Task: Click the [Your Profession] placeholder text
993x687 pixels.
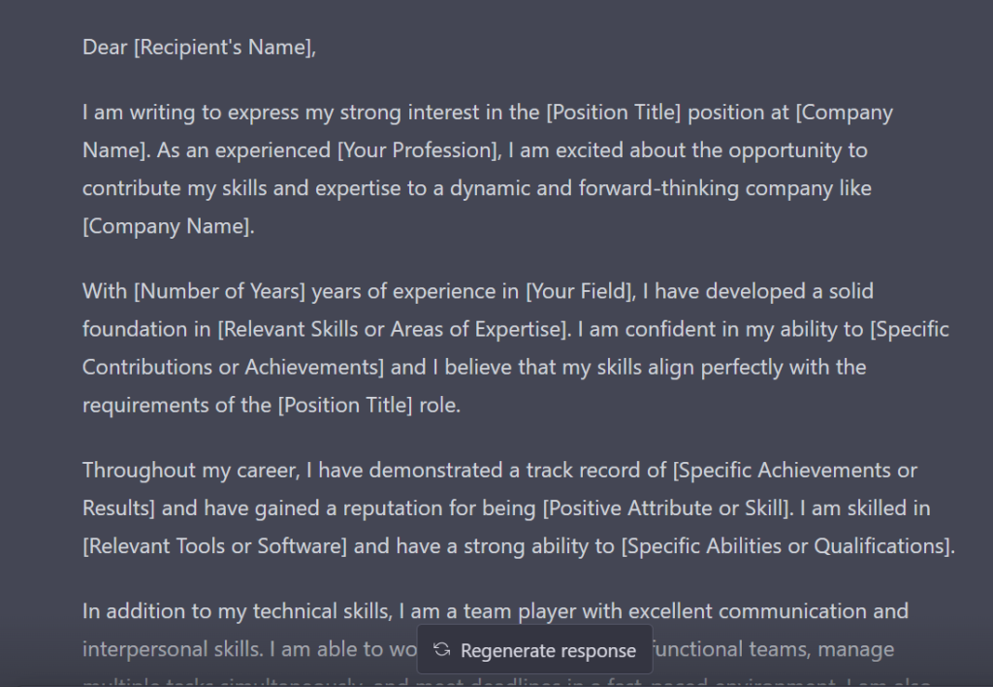Action: coord(419,150)
